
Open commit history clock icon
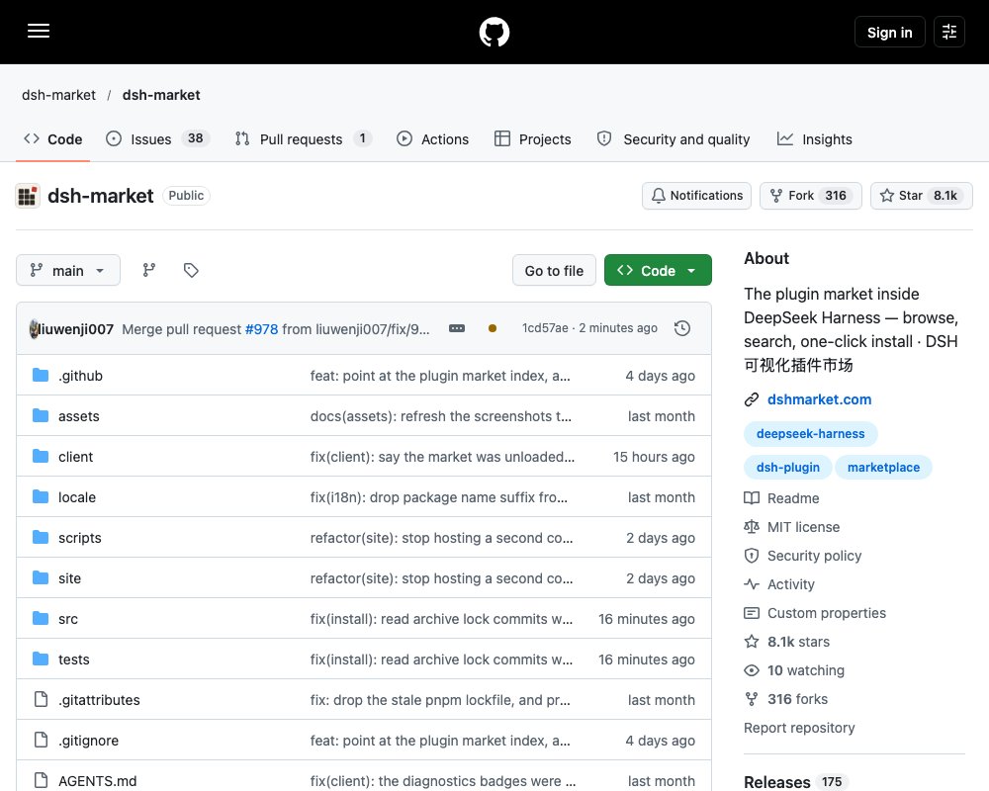(681, 328)
